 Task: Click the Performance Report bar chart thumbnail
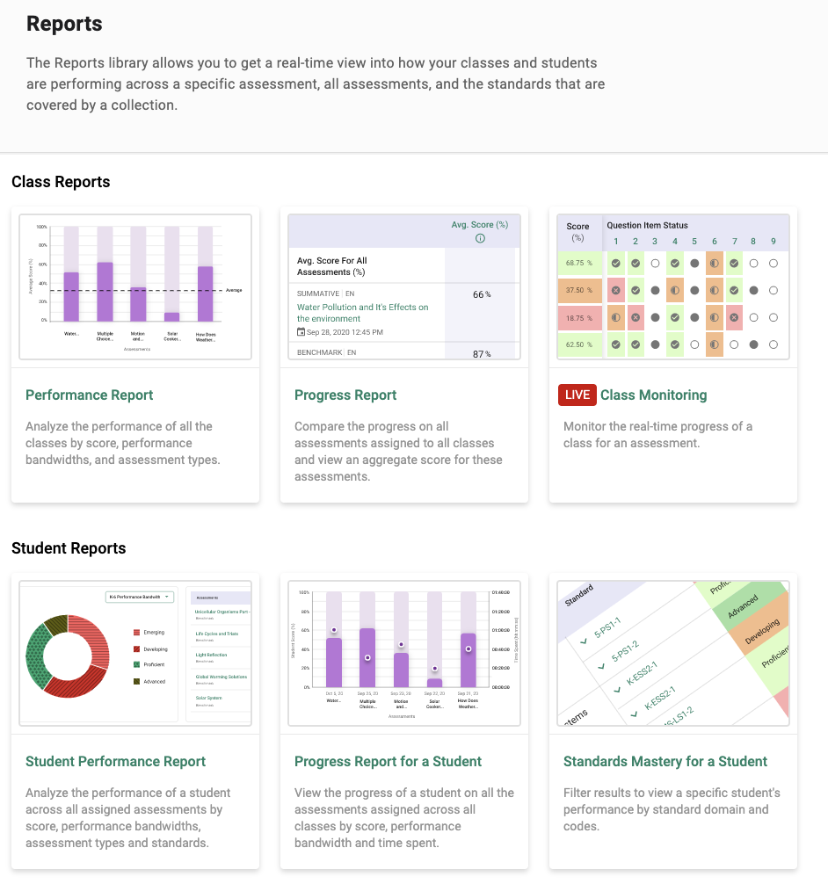135,286
